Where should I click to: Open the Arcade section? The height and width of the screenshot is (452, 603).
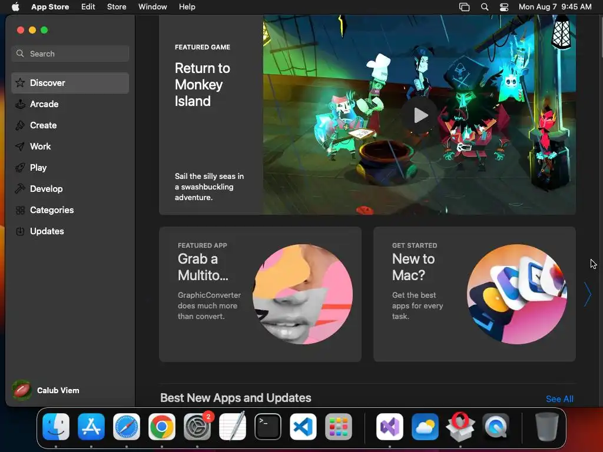coord(70,104)
